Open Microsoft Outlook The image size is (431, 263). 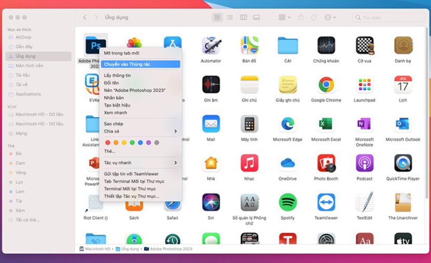pos(403,124)
